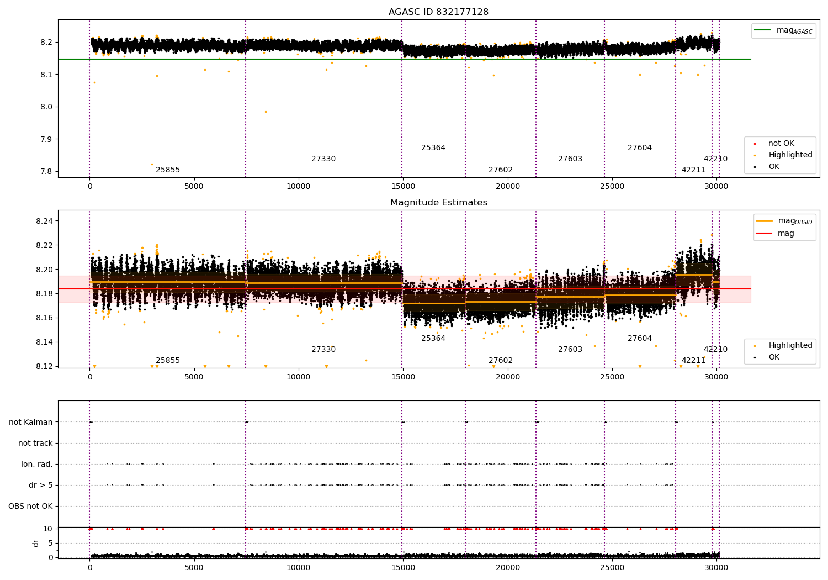Click the 'dr > 5' row label
This screenshot has width=828, height=580.
[41, 485]
